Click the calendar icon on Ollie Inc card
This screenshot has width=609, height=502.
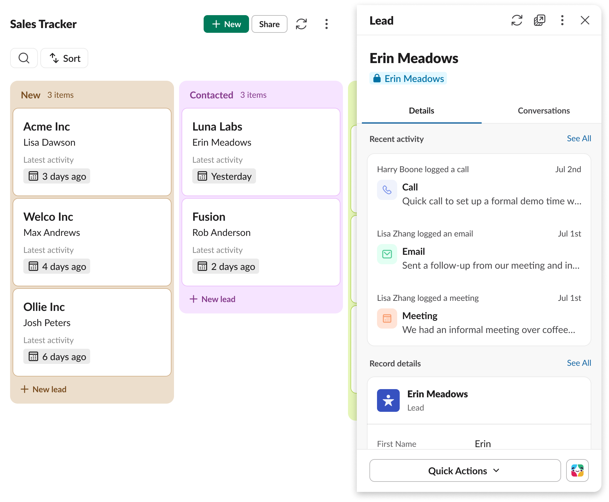pos(33,356)
